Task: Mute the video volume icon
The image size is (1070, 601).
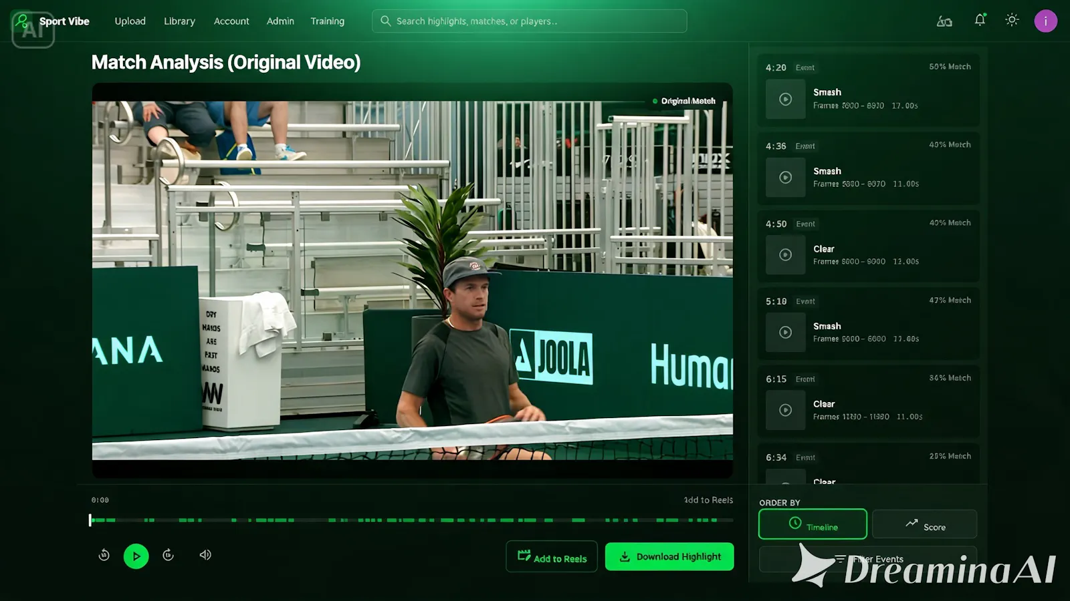Action: [205, 555]
